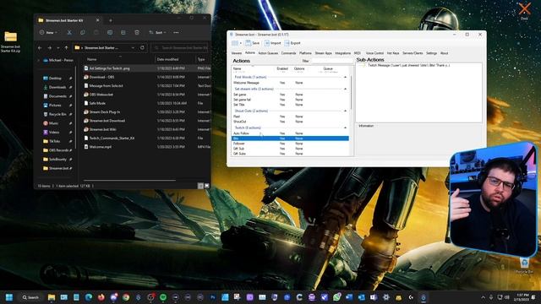
Task: Open Videos in the navigation pane
Action: [54, 132]
